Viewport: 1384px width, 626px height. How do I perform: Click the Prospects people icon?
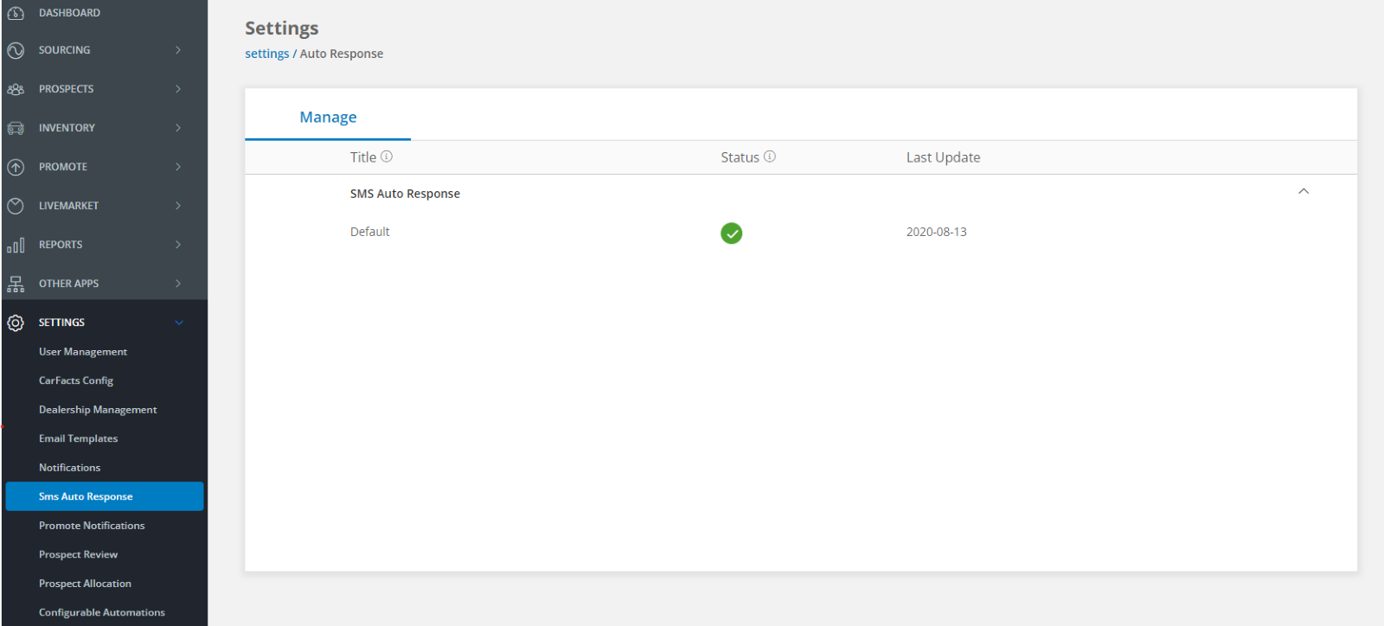tap(16, 89)
